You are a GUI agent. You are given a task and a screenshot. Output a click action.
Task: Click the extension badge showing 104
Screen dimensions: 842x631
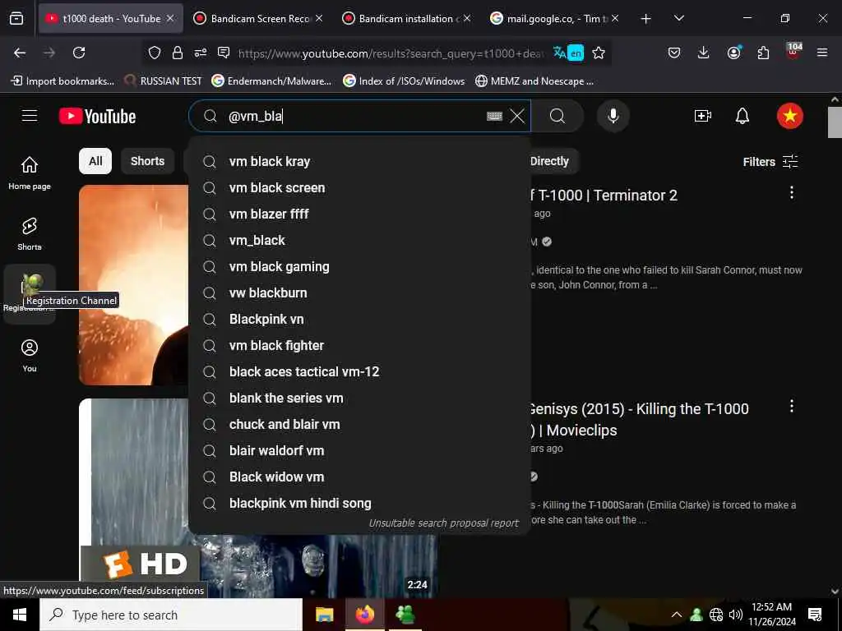click(793, 51)
